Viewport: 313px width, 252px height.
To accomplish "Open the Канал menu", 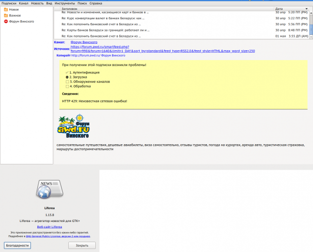I will pyautogui.click(x=24, y=3).
